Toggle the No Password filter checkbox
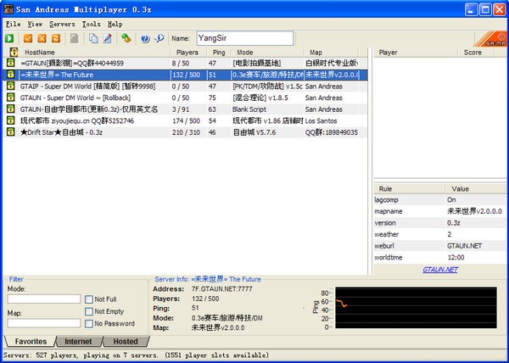Screen dimensions: 509x363 88,324
